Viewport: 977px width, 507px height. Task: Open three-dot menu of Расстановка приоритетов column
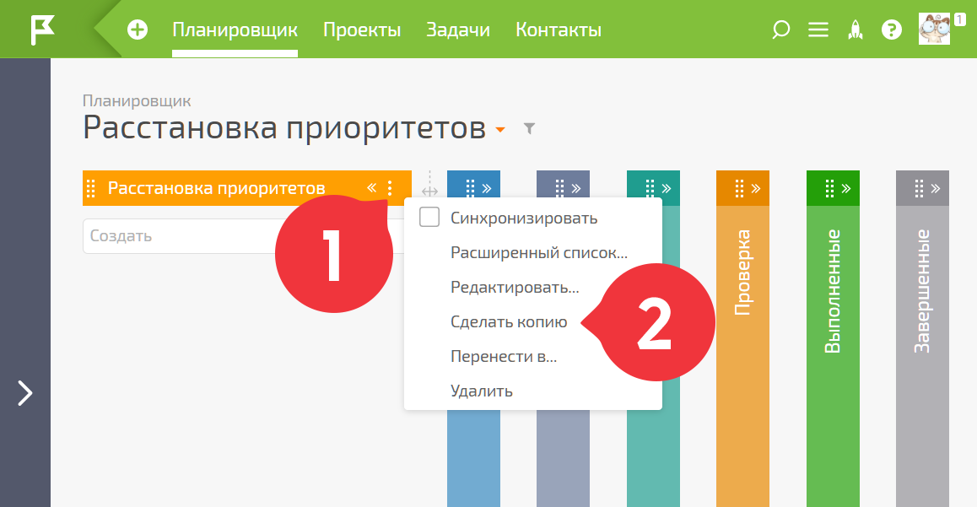point(390,188)
